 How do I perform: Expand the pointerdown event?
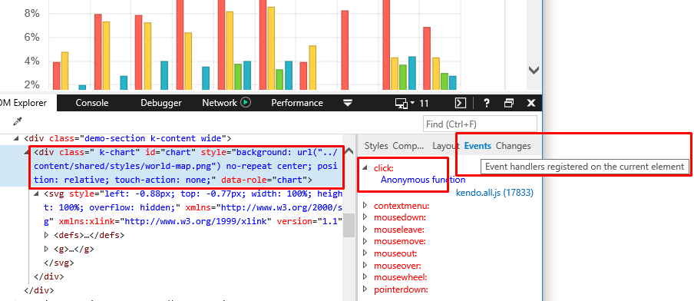365,289
